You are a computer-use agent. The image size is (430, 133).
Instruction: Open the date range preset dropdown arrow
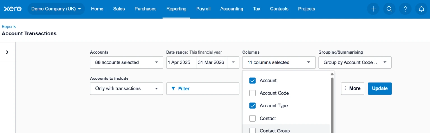coord(233,62)
